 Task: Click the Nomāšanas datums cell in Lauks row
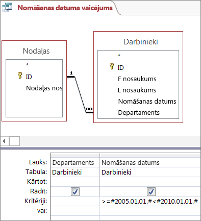tap(150, 162)
